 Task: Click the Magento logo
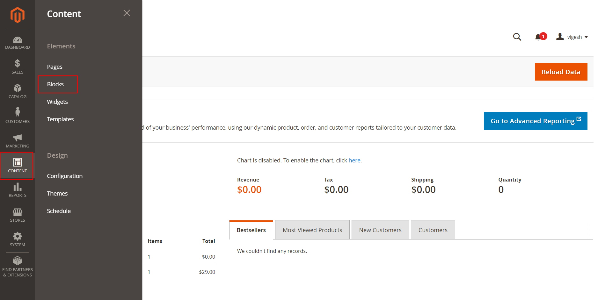18,15
